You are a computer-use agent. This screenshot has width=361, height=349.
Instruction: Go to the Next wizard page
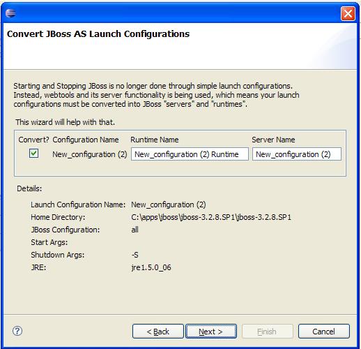211,332
